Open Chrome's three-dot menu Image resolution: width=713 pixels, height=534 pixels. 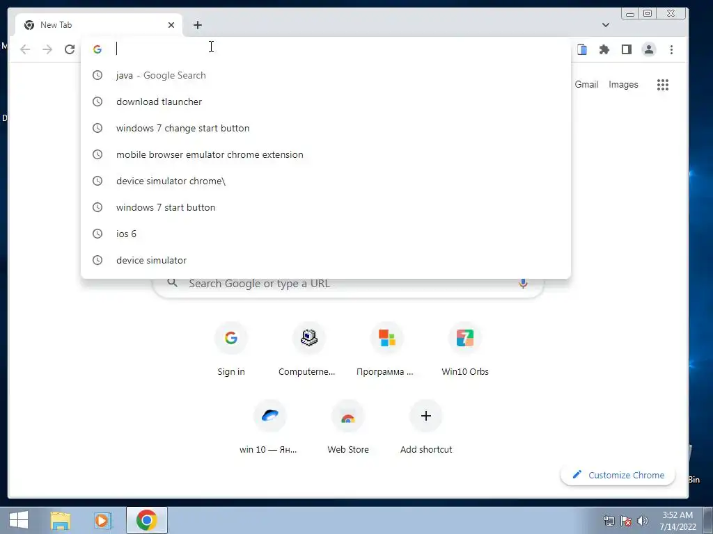tap(672, 49)
